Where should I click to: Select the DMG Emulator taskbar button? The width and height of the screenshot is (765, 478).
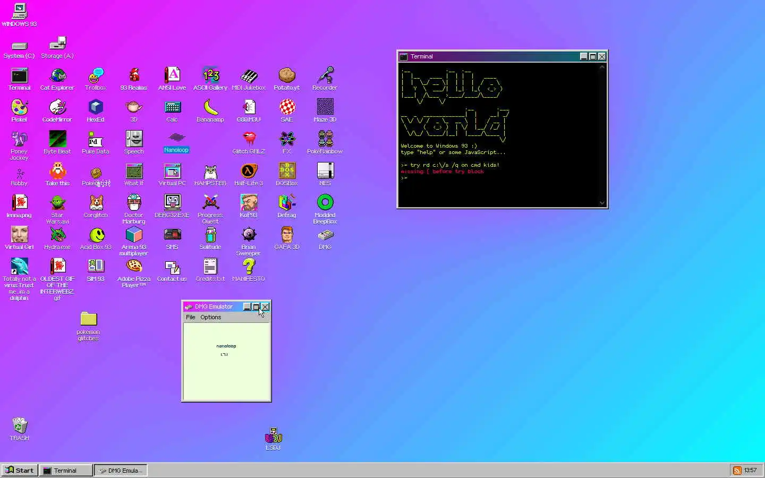(121, 471)
